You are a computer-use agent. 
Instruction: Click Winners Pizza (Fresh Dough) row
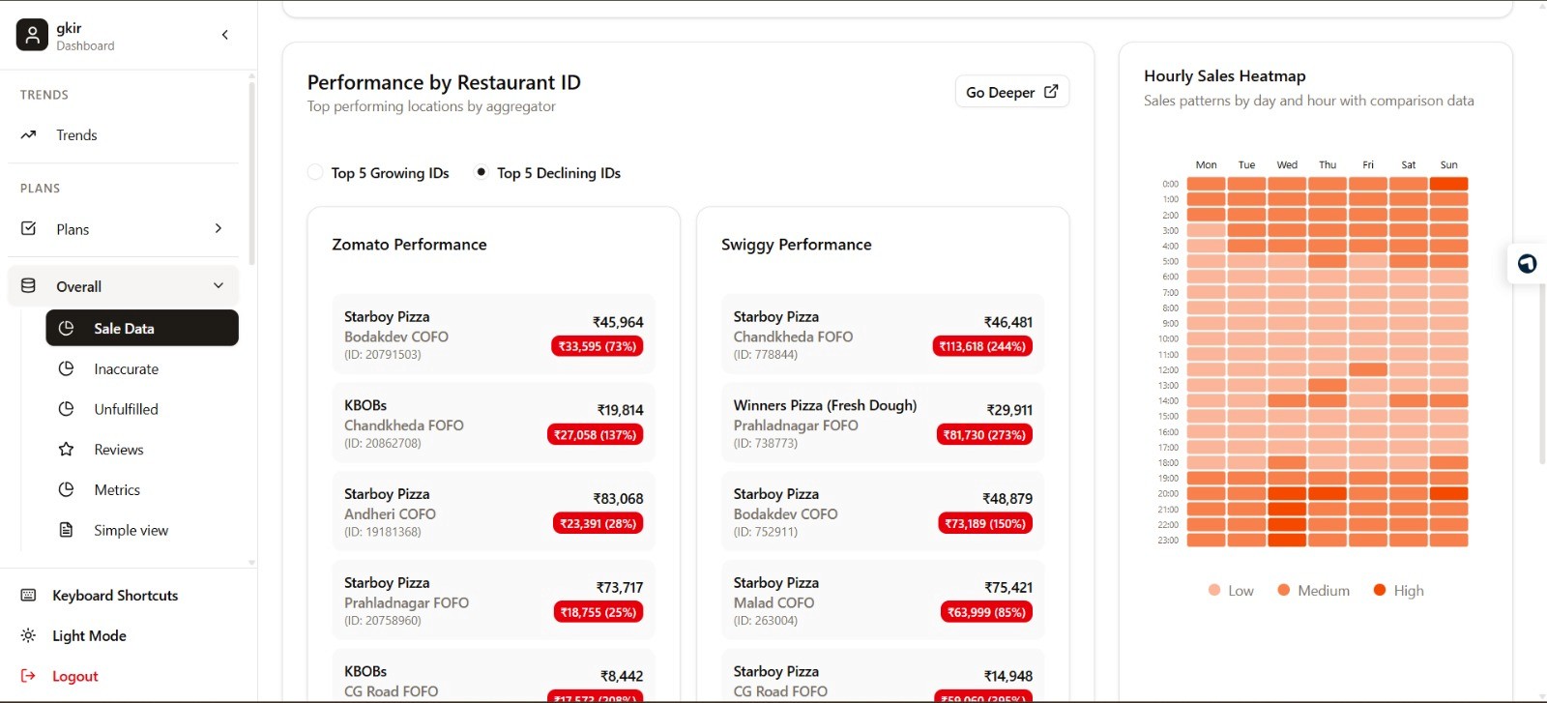point(883,423)
